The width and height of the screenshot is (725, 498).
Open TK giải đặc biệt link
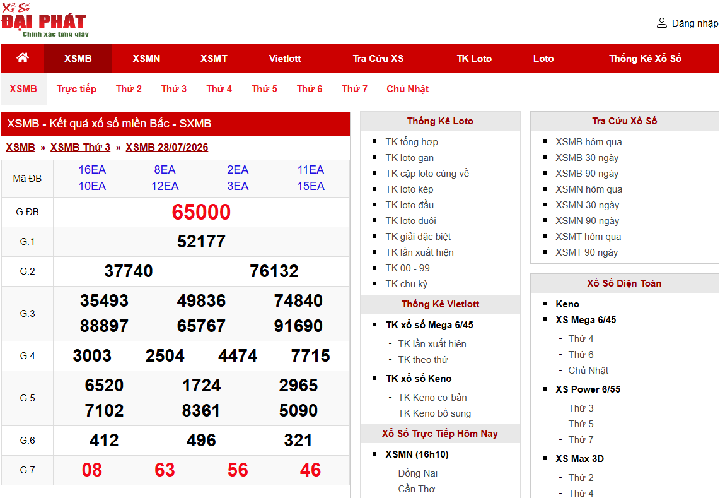418,237
